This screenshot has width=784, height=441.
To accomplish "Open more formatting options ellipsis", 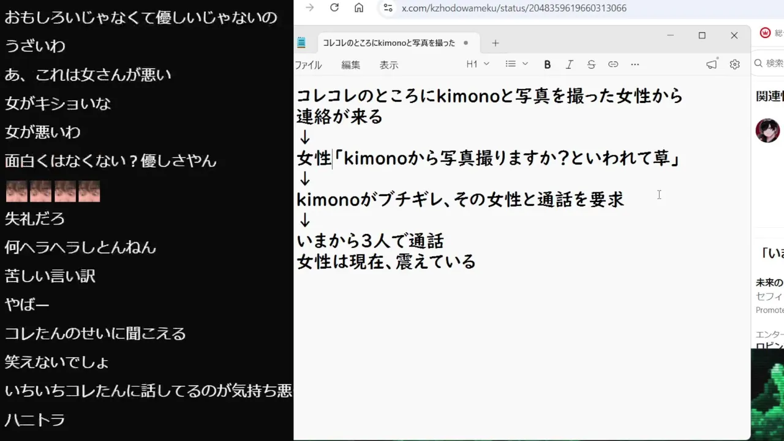I will click(x=635, y=64).
